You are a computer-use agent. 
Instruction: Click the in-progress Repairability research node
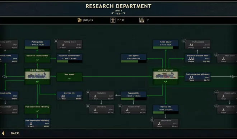click(134, 96)
